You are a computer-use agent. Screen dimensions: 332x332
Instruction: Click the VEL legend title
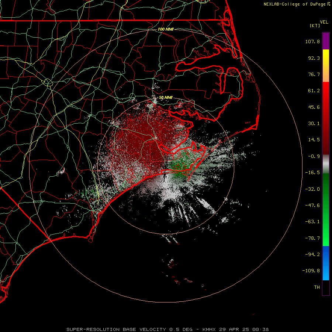point(324,22)
